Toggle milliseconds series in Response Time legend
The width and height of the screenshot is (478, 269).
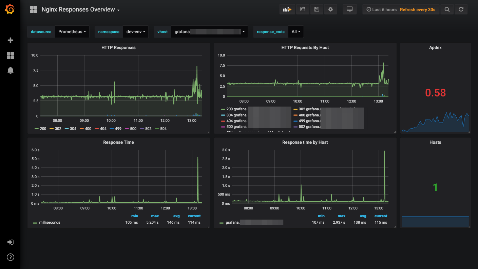47,223
